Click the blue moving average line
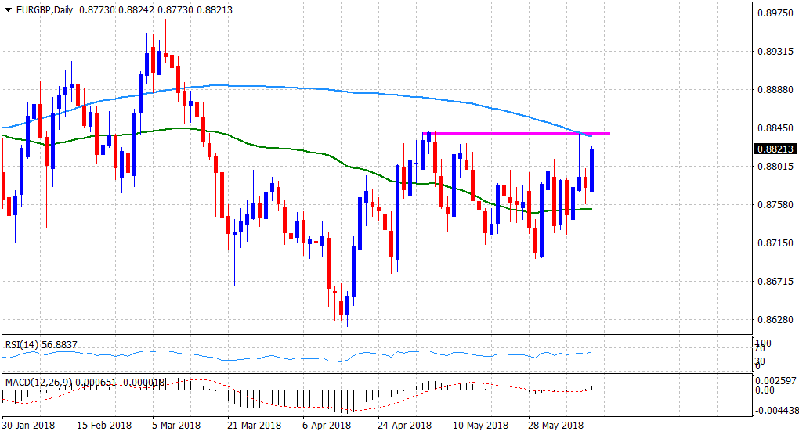The image size is (799, 435). (x=235, y=85)
